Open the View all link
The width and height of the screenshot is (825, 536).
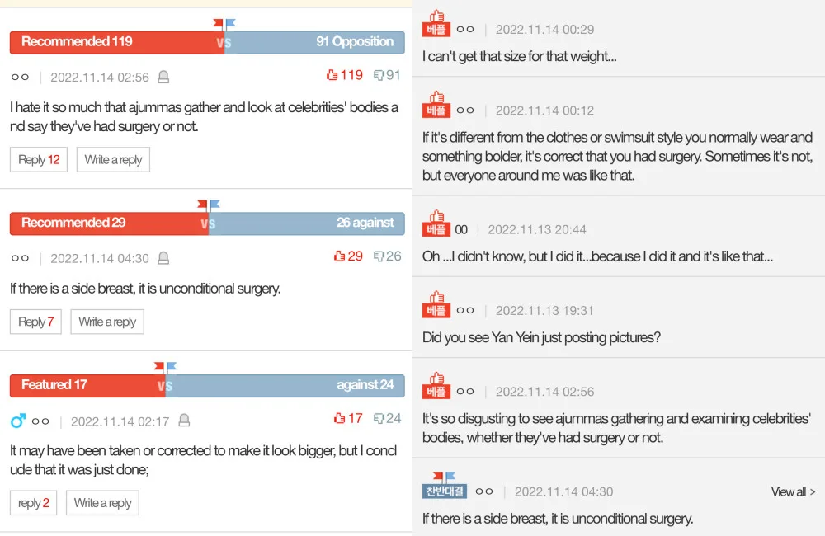[793, 491]
